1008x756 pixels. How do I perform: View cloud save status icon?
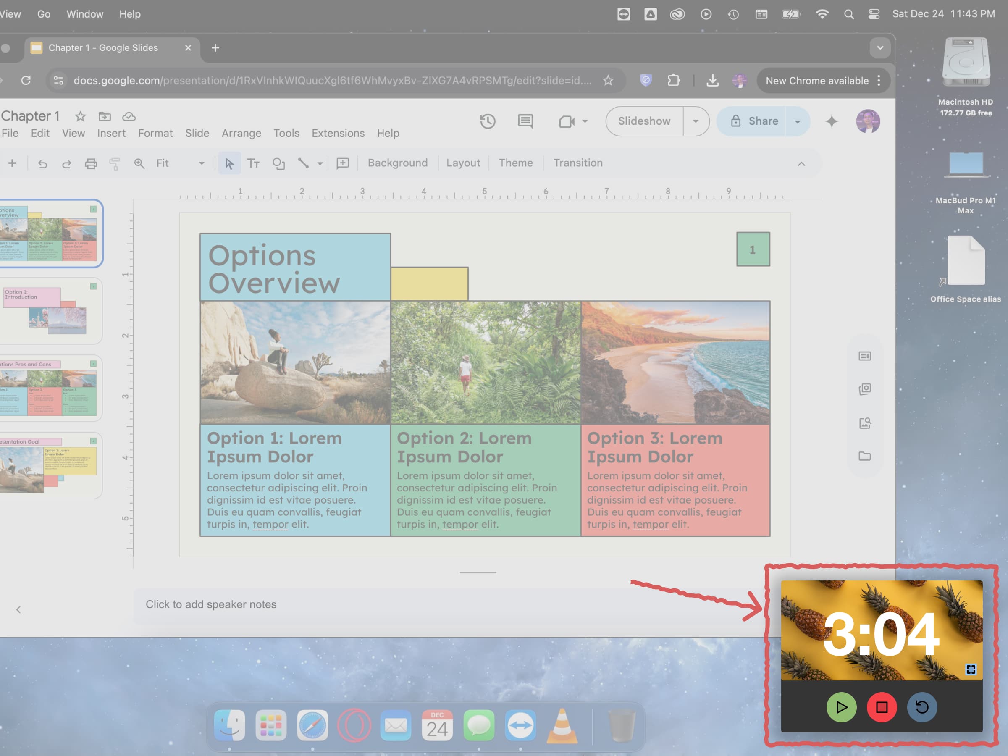click(129, 117)
